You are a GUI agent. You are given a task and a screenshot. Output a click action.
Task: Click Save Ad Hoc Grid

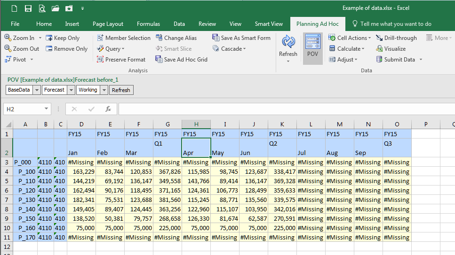181,60
